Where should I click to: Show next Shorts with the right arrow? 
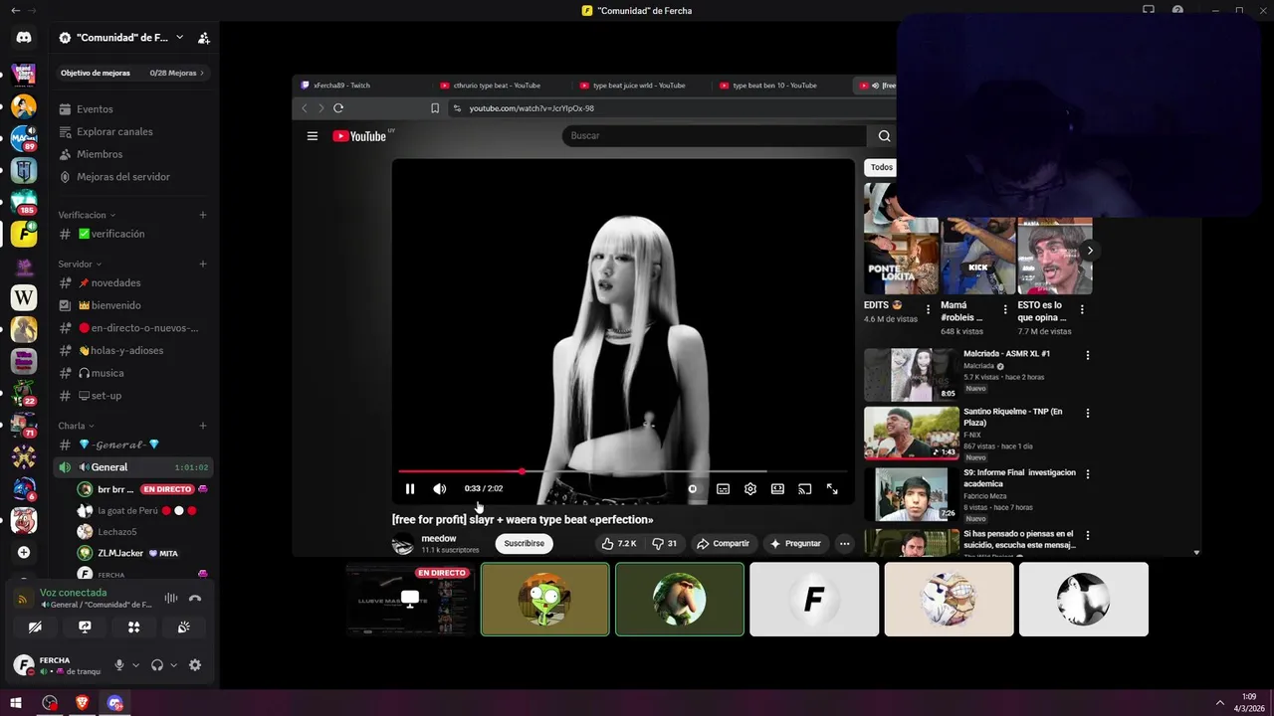click(x=1090, y=251)
